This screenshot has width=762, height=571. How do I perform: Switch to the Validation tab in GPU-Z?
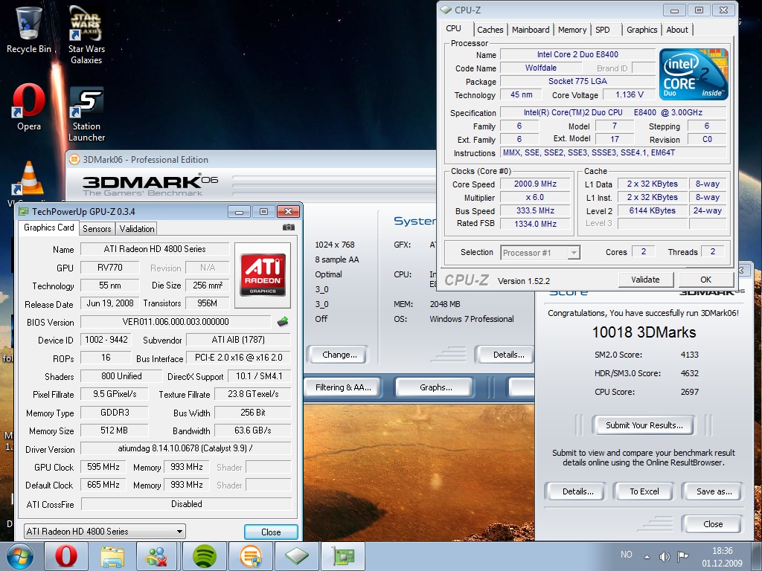pos(137,229)
